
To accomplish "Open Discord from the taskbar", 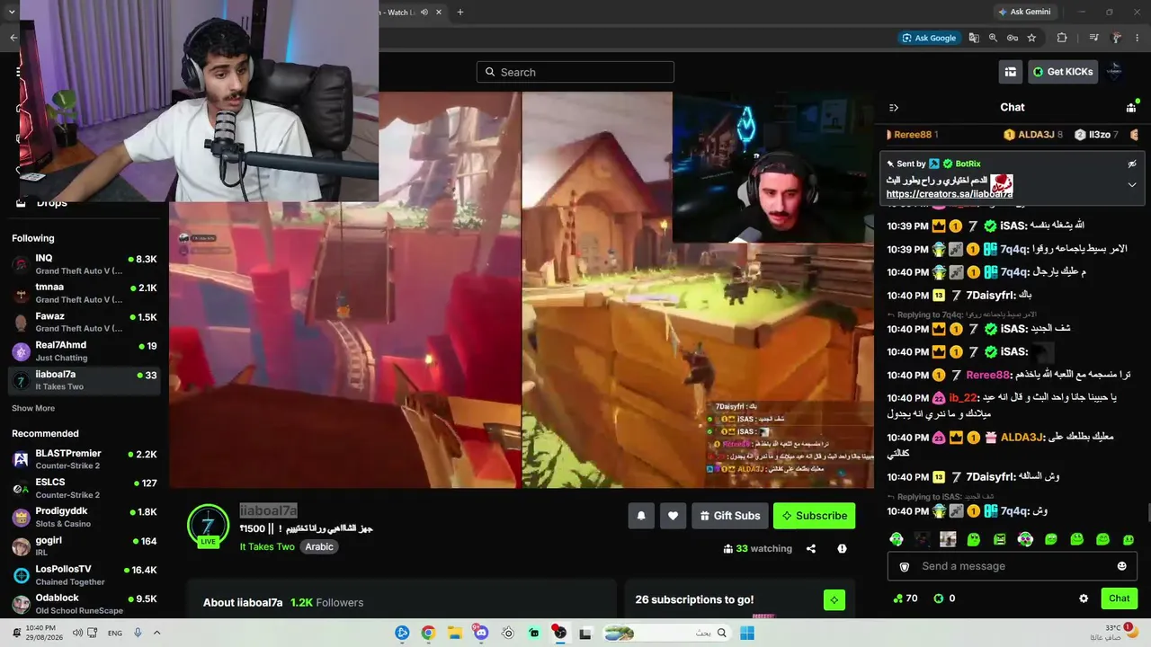I will click(481, 633).
